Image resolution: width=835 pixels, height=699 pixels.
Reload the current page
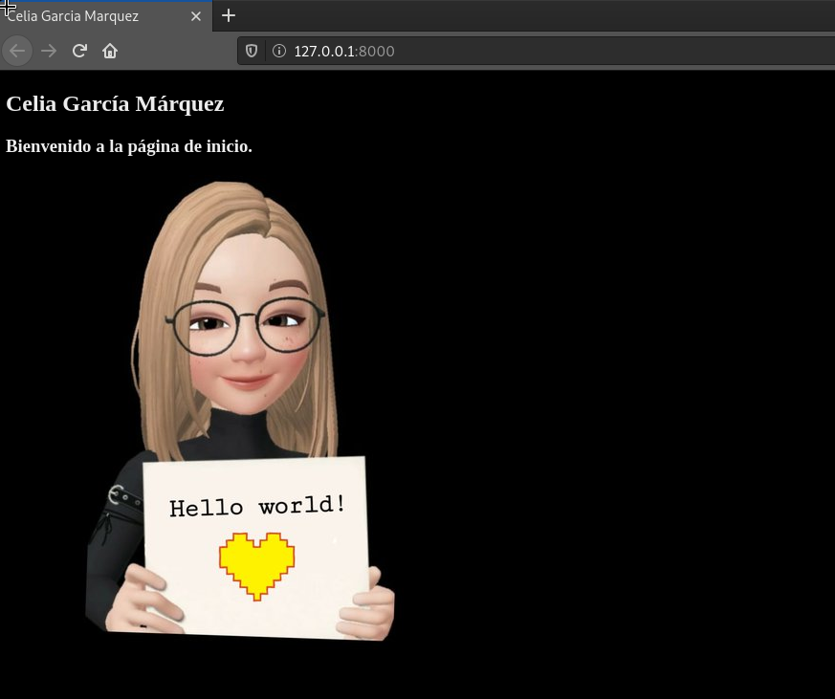coord(78,50)
